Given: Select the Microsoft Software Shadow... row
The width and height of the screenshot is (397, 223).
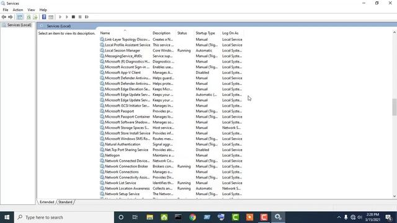Looking at the screenshot, I should [x=171, y=122].
